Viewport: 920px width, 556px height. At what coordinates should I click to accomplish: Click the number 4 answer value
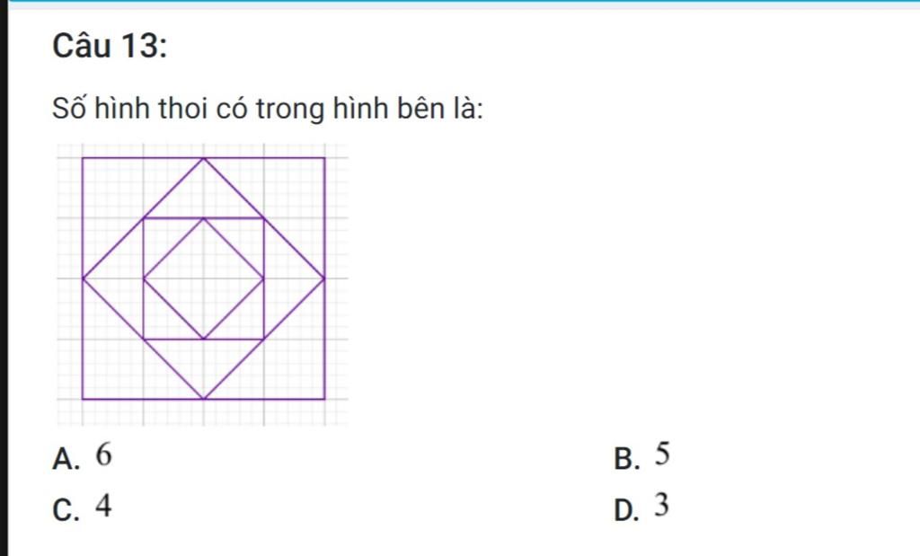pyautogui.click(x=103, y=506)
